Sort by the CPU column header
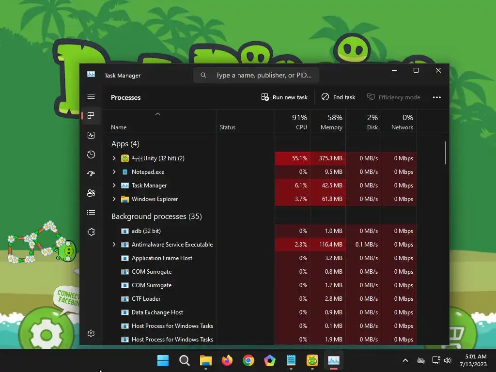Viewport: 496px width, 372px height. pos(293,122)
